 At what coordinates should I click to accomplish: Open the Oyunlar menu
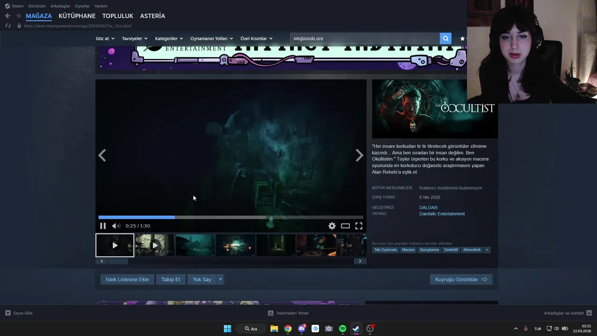83,6
